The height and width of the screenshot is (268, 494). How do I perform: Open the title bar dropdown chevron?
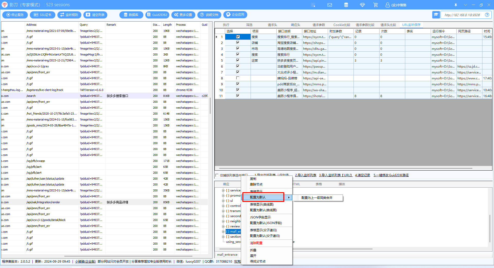[x=465, y=5]
